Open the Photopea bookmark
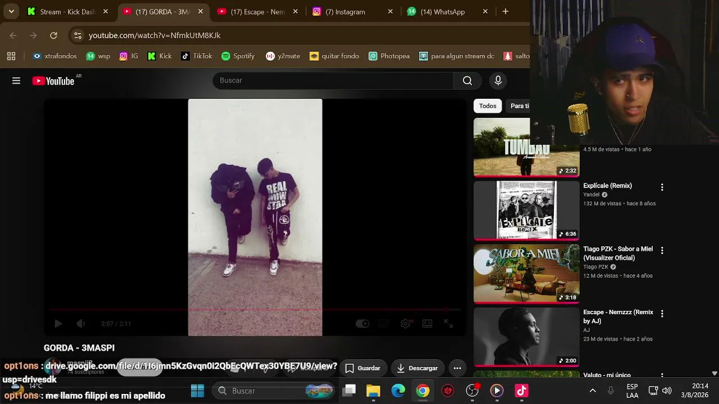Screen dimensions: 719x404 point(389,56)
